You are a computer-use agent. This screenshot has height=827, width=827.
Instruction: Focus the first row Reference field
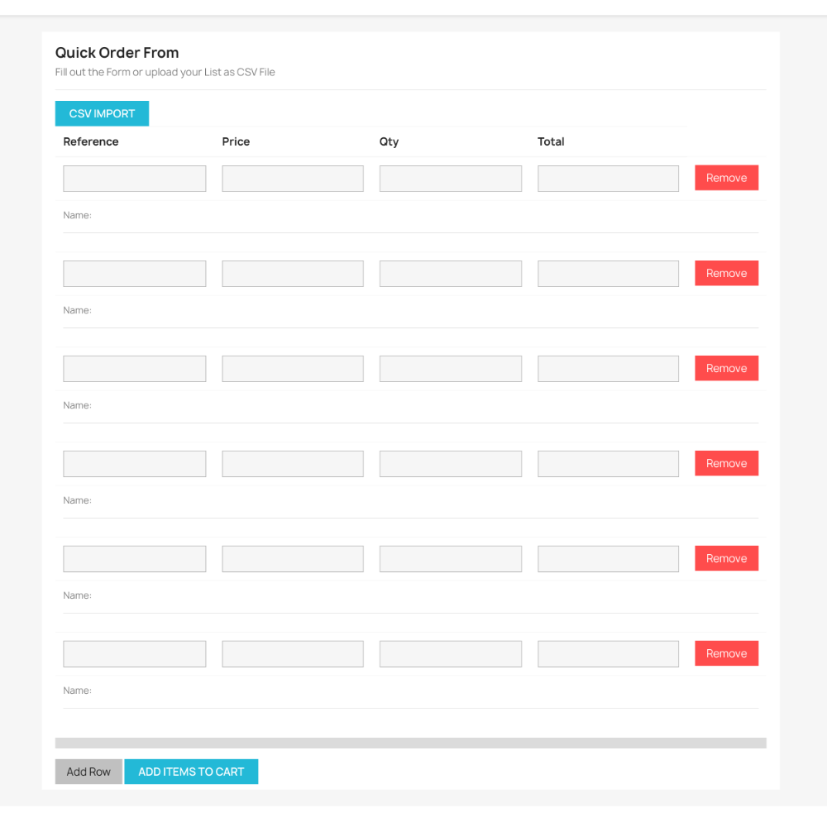135,179
